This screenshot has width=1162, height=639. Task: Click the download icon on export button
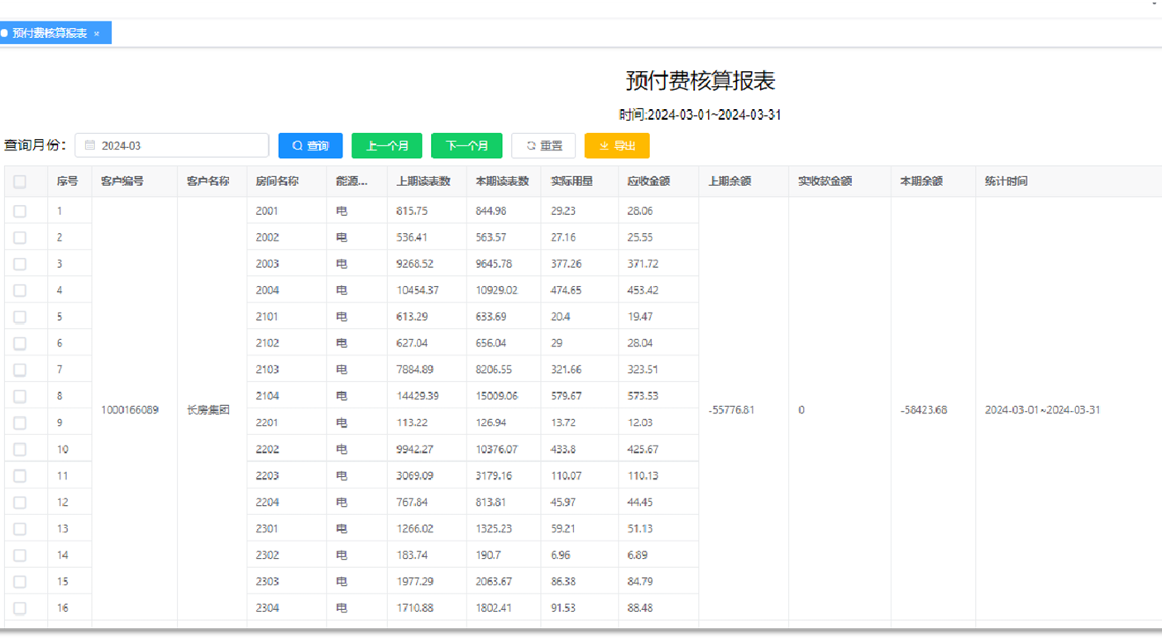pyautogui.click(x=604, y=145)
